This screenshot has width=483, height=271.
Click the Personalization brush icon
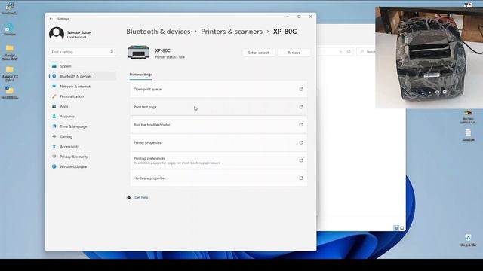pos(54,96)
